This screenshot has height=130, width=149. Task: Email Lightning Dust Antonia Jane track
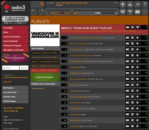coord(128,73)
